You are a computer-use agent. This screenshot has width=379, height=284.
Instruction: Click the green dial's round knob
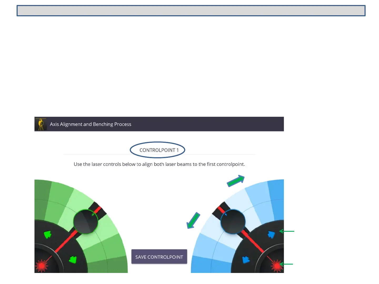click(86, 221)
